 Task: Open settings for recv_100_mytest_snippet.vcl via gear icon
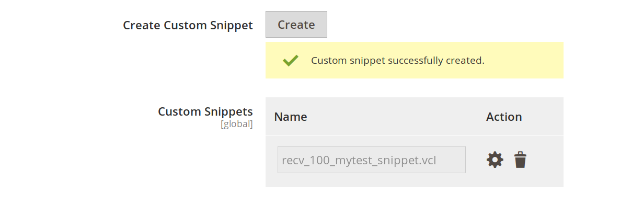495,160
